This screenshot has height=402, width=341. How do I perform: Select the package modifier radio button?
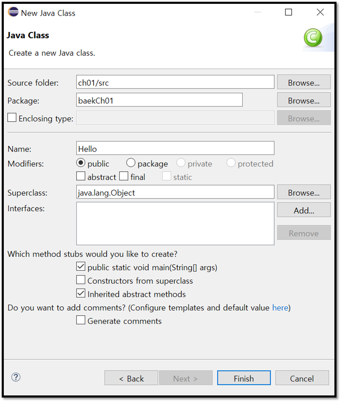pyautogui.click(x=131, y=163)
